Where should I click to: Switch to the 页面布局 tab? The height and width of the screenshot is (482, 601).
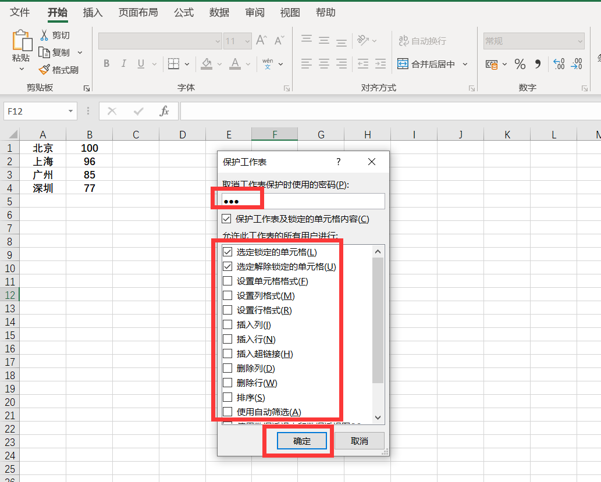tap(138, 13)
